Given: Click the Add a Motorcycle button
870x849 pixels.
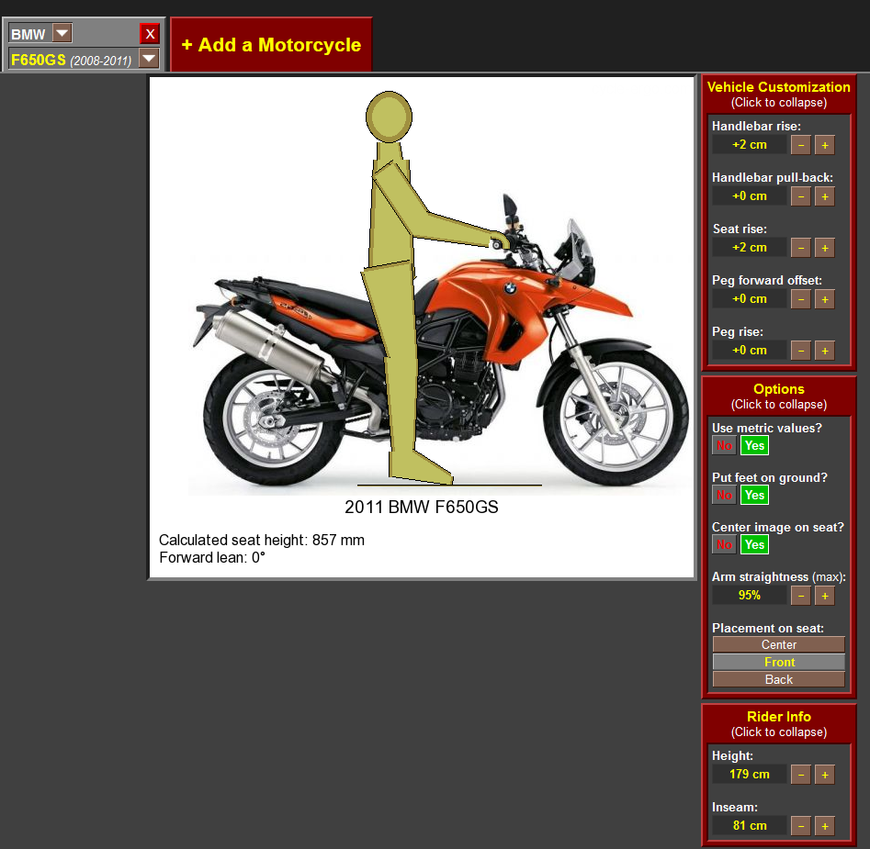Looking at the screenshot, I should tap(271, 45).
